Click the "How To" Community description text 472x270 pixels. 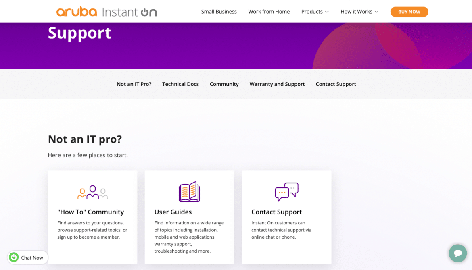pyautogui.click(x=92, y=230)
